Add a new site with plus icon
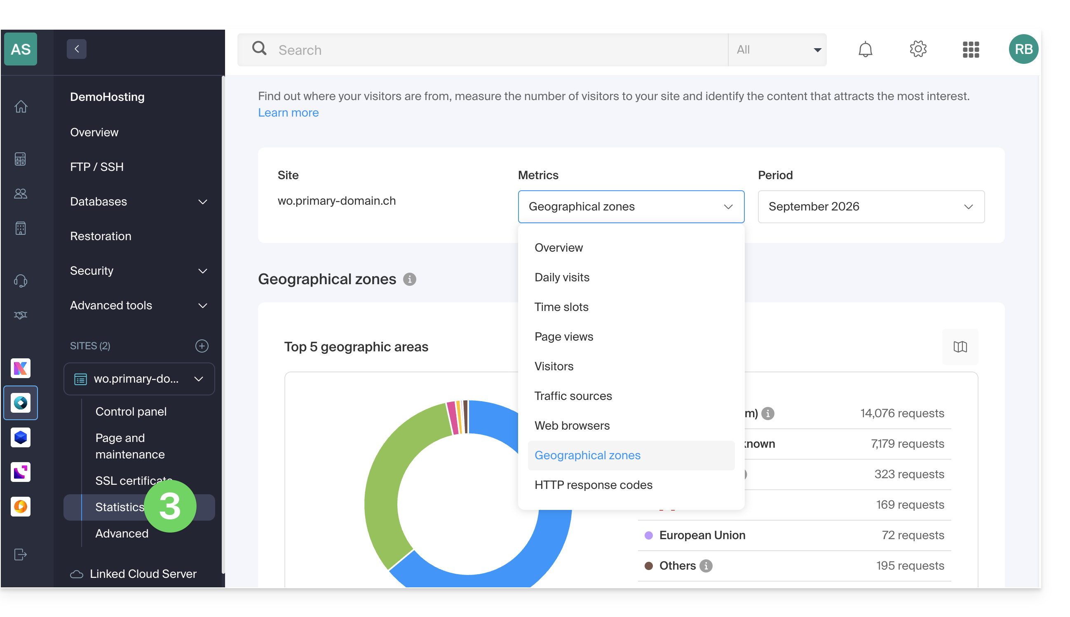Screen dimensions: 1070x617 [202, 346]
